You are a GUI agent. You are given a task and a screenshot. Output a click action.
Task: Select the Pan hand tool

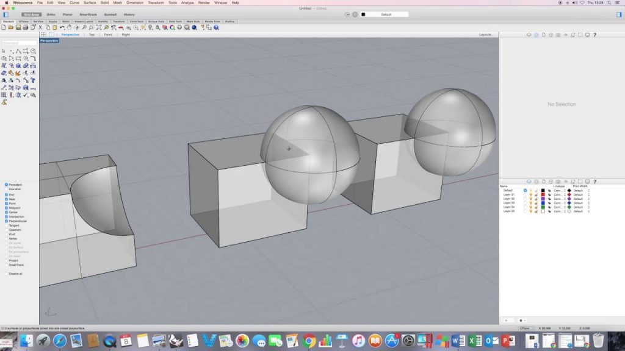click(69, 27)
